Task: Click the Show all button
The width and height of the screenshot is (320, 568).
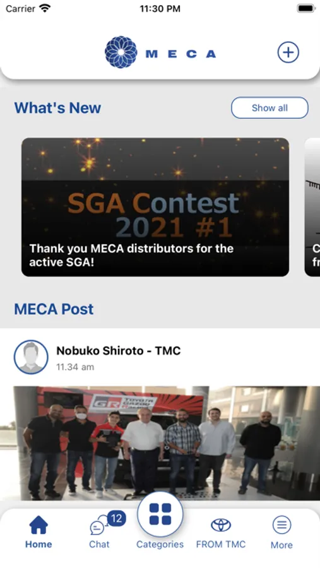Action: (x=270, y=107)
